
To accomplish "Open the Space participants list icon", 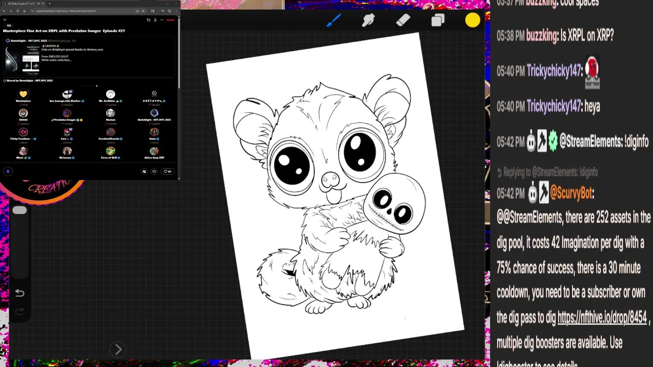I will point(144,171).
